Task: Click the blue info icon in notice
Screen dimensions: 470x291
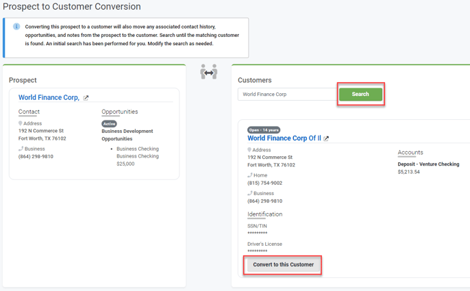Action: pos(16,27)
